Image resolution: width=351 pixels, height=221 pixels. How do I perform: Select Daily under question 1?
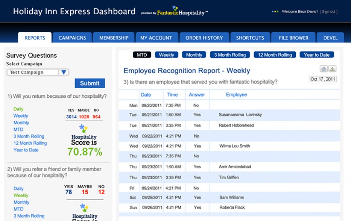(x=18, y=109)
